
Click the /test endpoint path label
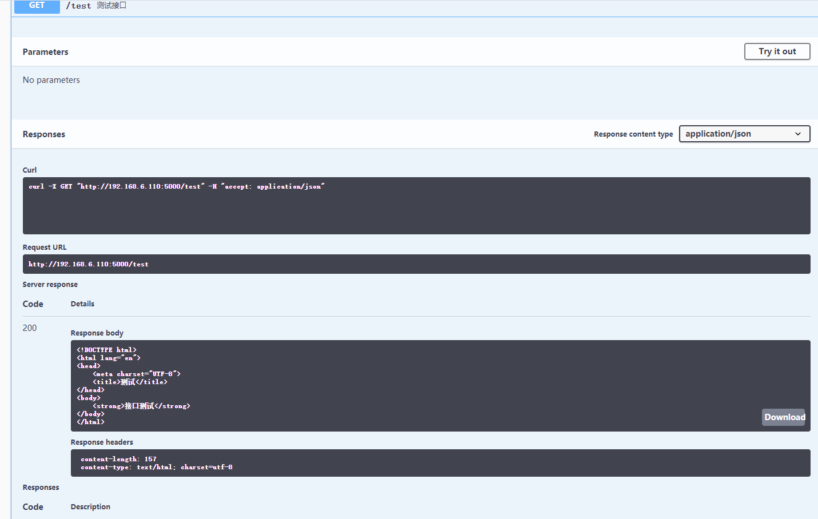coord(79,6)
